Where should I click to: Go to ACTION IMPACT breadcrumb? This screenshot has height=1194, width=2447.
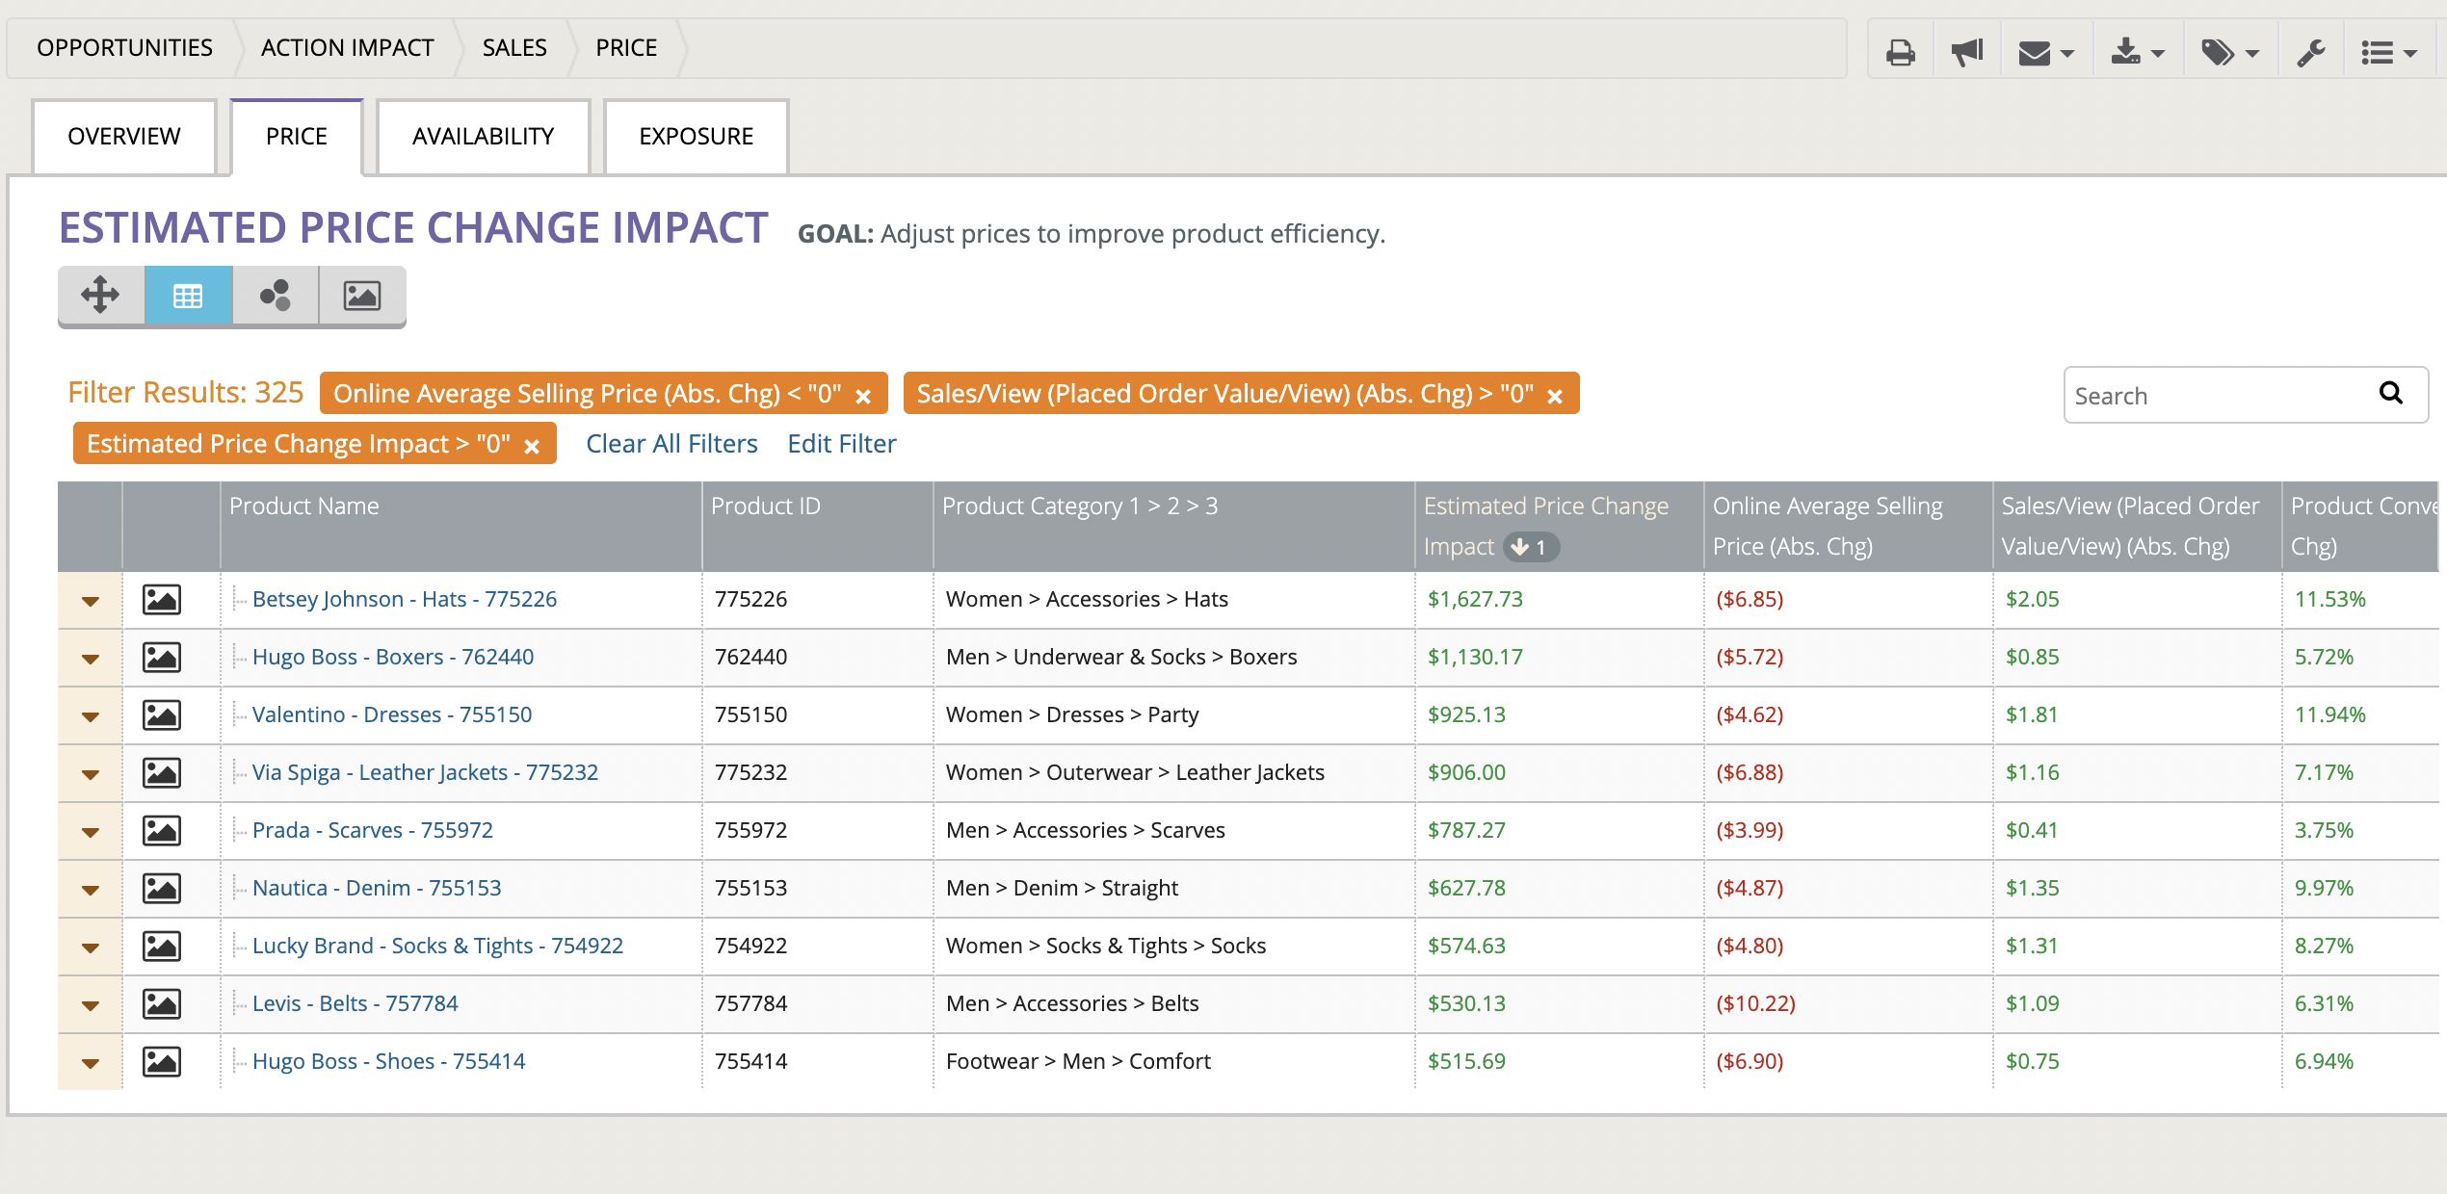[347, 48]
